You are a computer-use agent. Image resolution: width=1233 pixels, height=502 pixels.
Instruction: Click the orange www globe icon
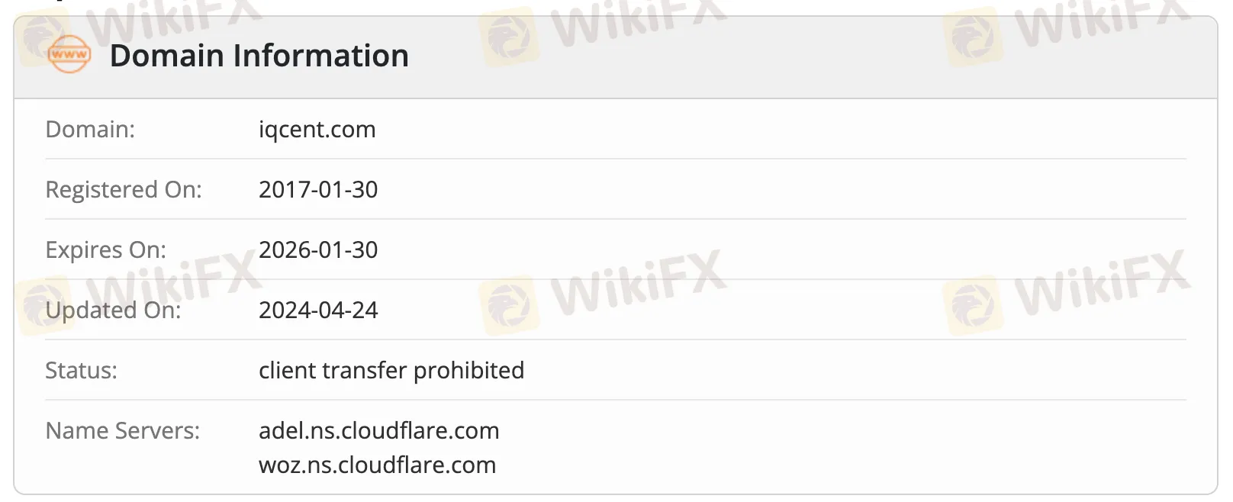click(x=69, y=55)
